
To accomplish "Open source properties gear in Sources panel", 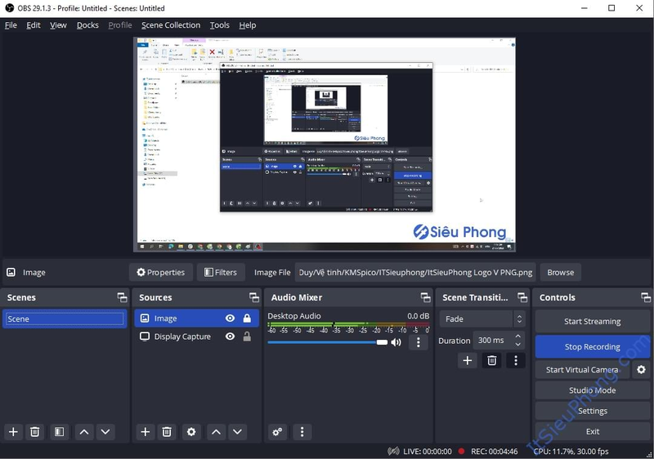I will 191,432.
